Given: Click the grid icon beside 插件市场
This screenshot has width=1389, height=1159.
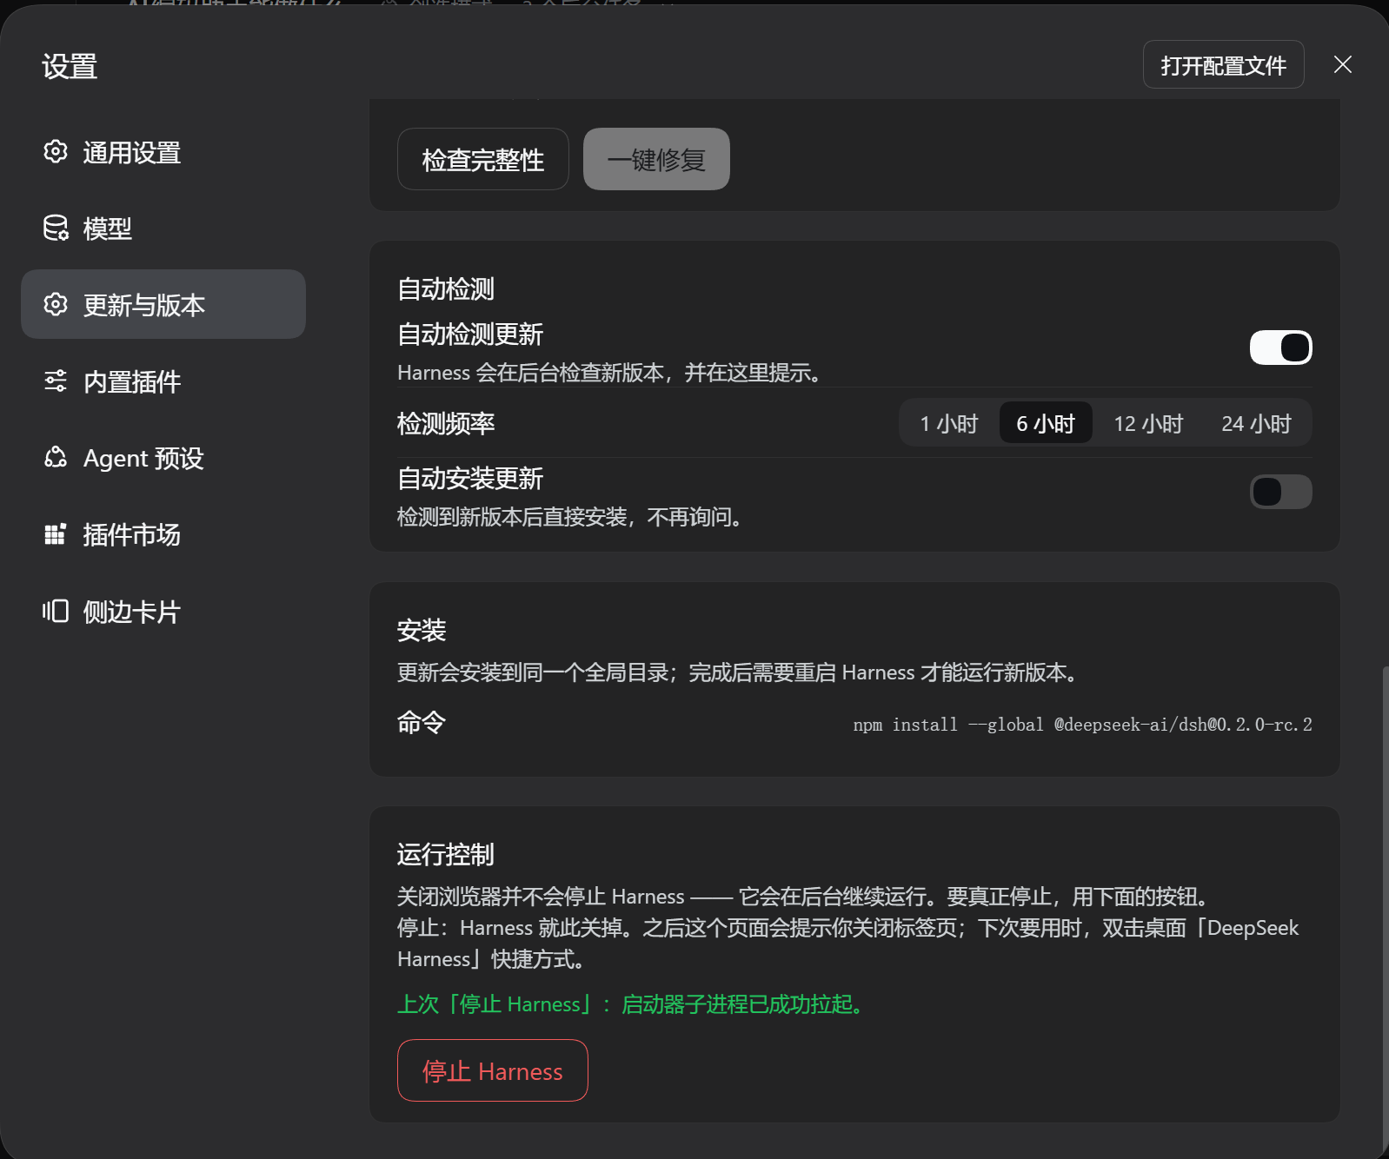Looking at the screenshot, I should (x=56, y=534).
